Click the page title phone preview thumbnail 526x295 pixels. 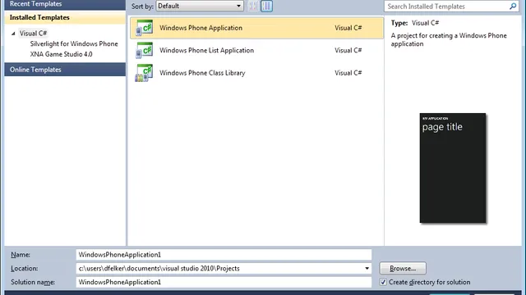tap(453, 168)
